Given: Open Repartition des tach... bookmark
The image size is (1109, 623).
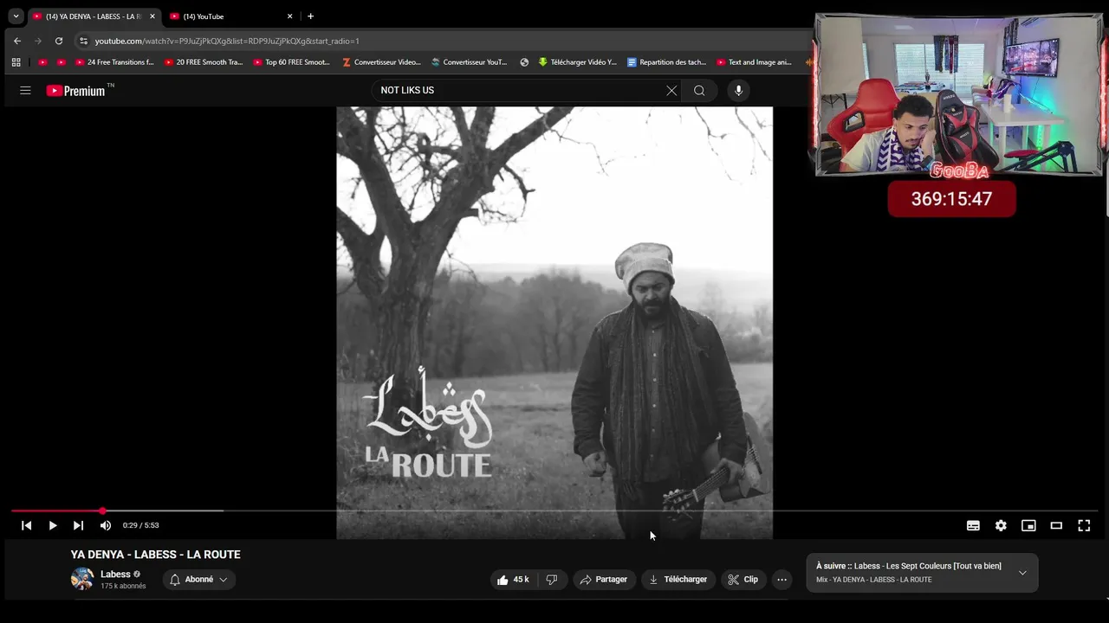Looking at the screenshot, I should [x=667, y=62].
